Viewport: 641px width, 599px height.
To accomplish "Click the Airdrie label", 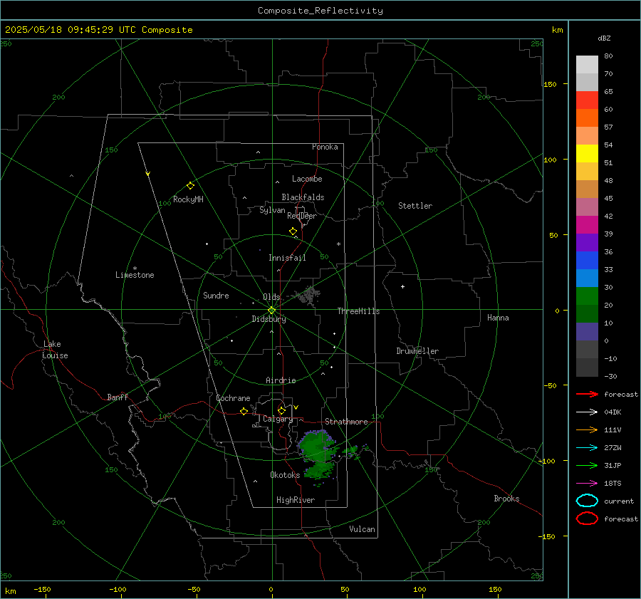I will pyautogui.click(x=281, y=380).
